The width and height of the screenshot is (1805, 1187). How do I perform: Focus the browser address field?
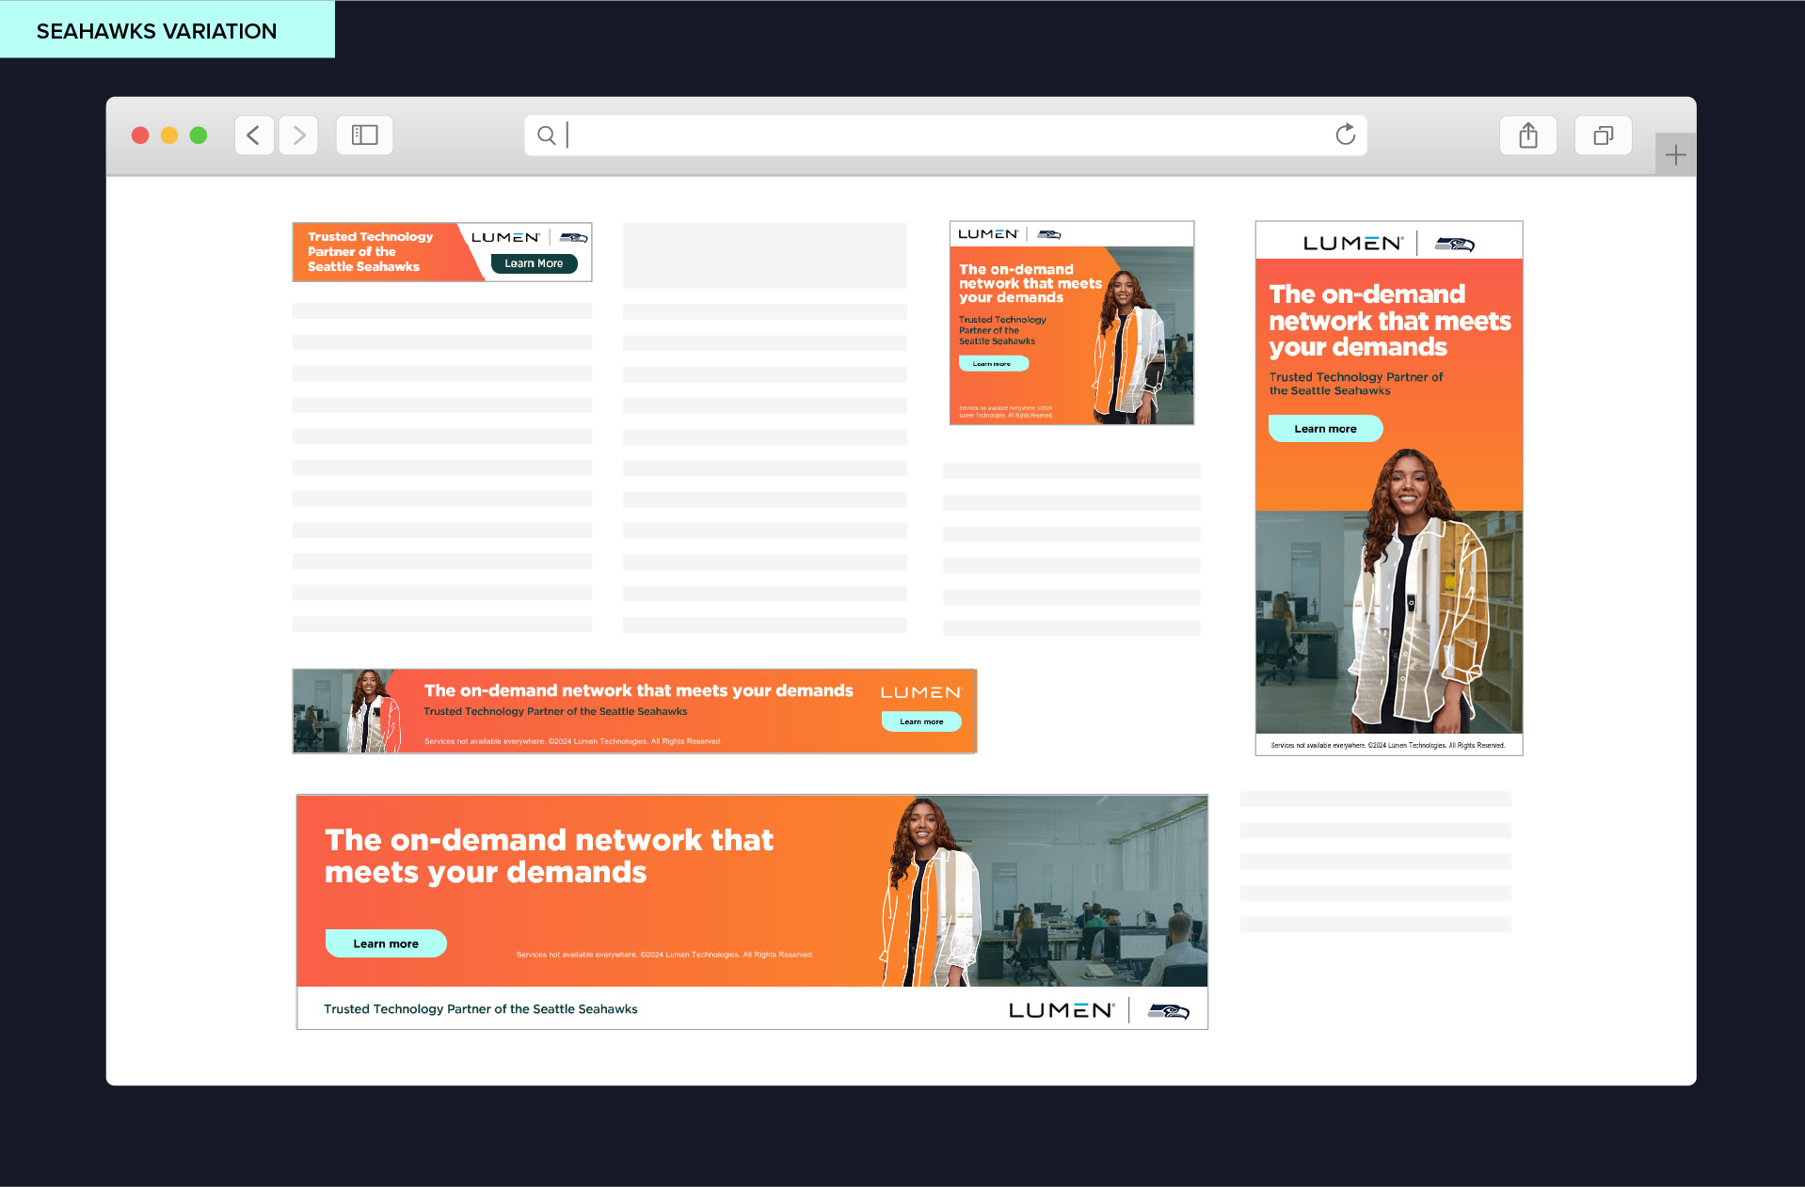pyautogui.click(x=946, y=135)
